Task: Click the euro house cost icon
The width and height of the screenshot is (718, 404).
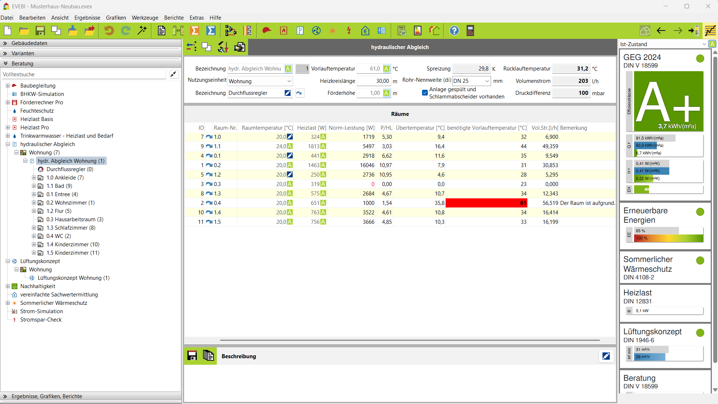Action: [x=365, y=31]
